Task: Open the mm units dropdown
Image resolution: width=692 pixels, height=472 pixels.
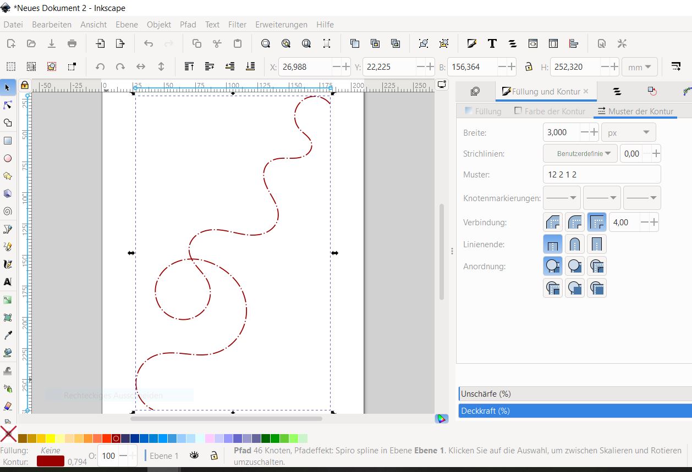Action: [639, 67]
